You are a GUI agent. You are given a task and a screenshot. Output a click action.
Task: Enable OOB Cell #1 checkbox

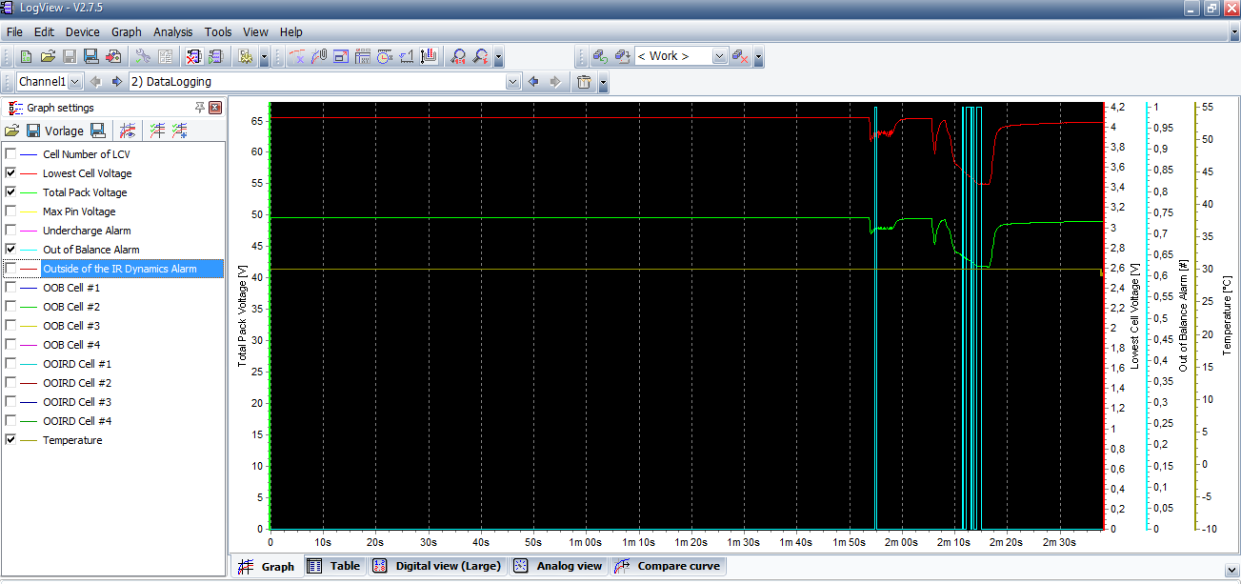tap(10, 288)
